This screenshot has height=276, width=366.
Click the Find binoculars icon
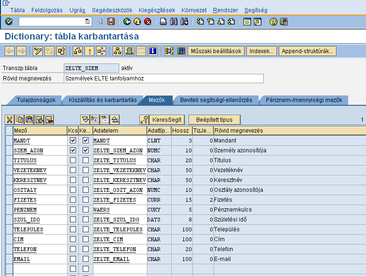174,22
